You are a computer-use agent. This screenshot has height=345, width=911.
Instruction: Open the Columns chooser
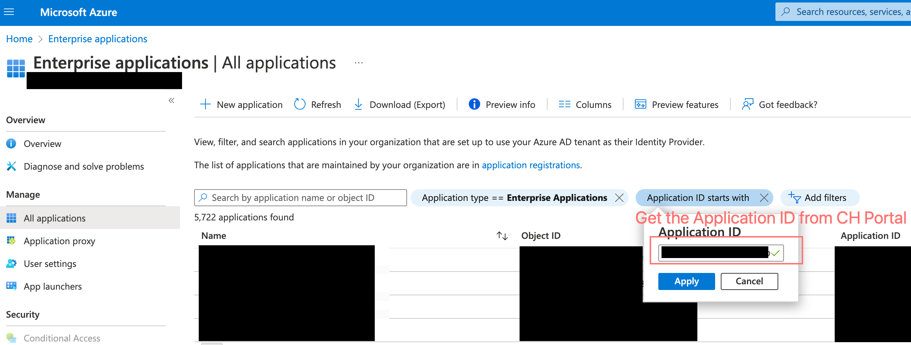point(585,104)
